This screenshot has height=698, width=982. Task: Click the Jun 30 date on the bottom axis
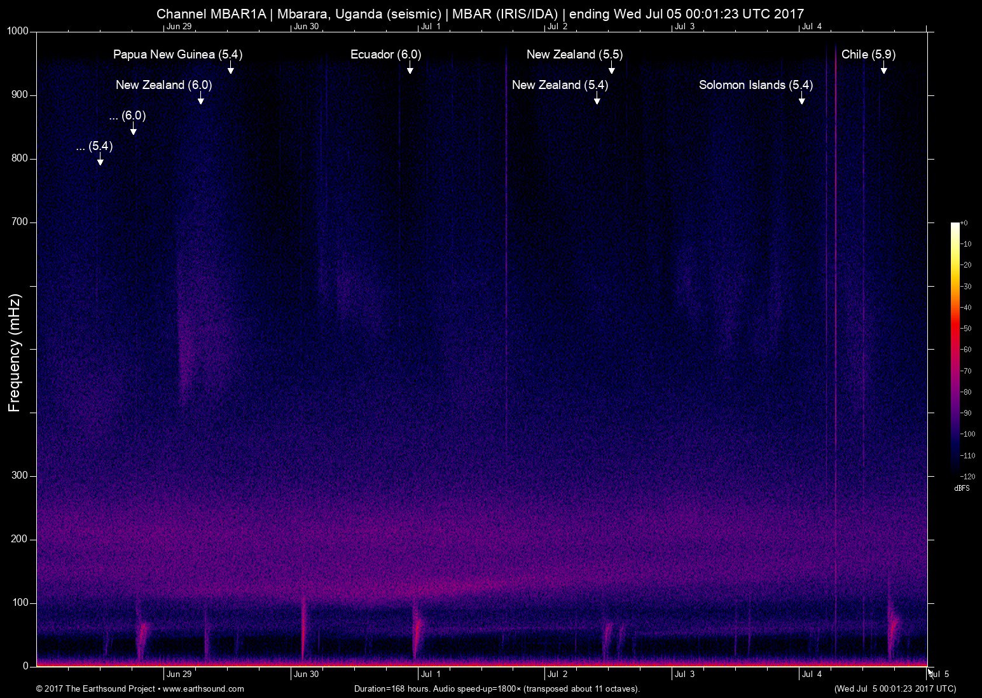point(306,674)
